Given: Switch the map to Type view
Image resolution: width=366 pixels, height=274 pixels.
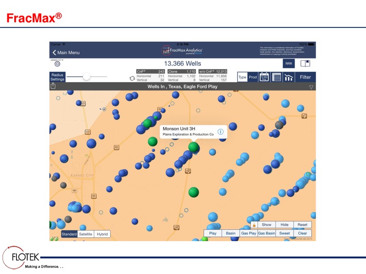Looking at the screenshot, I should (242, 77).
